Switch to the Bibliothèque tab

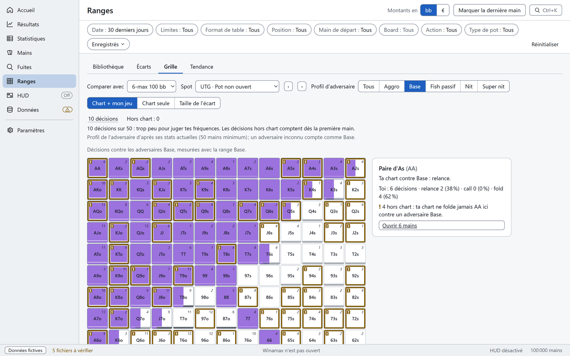[x=108, y=66]
